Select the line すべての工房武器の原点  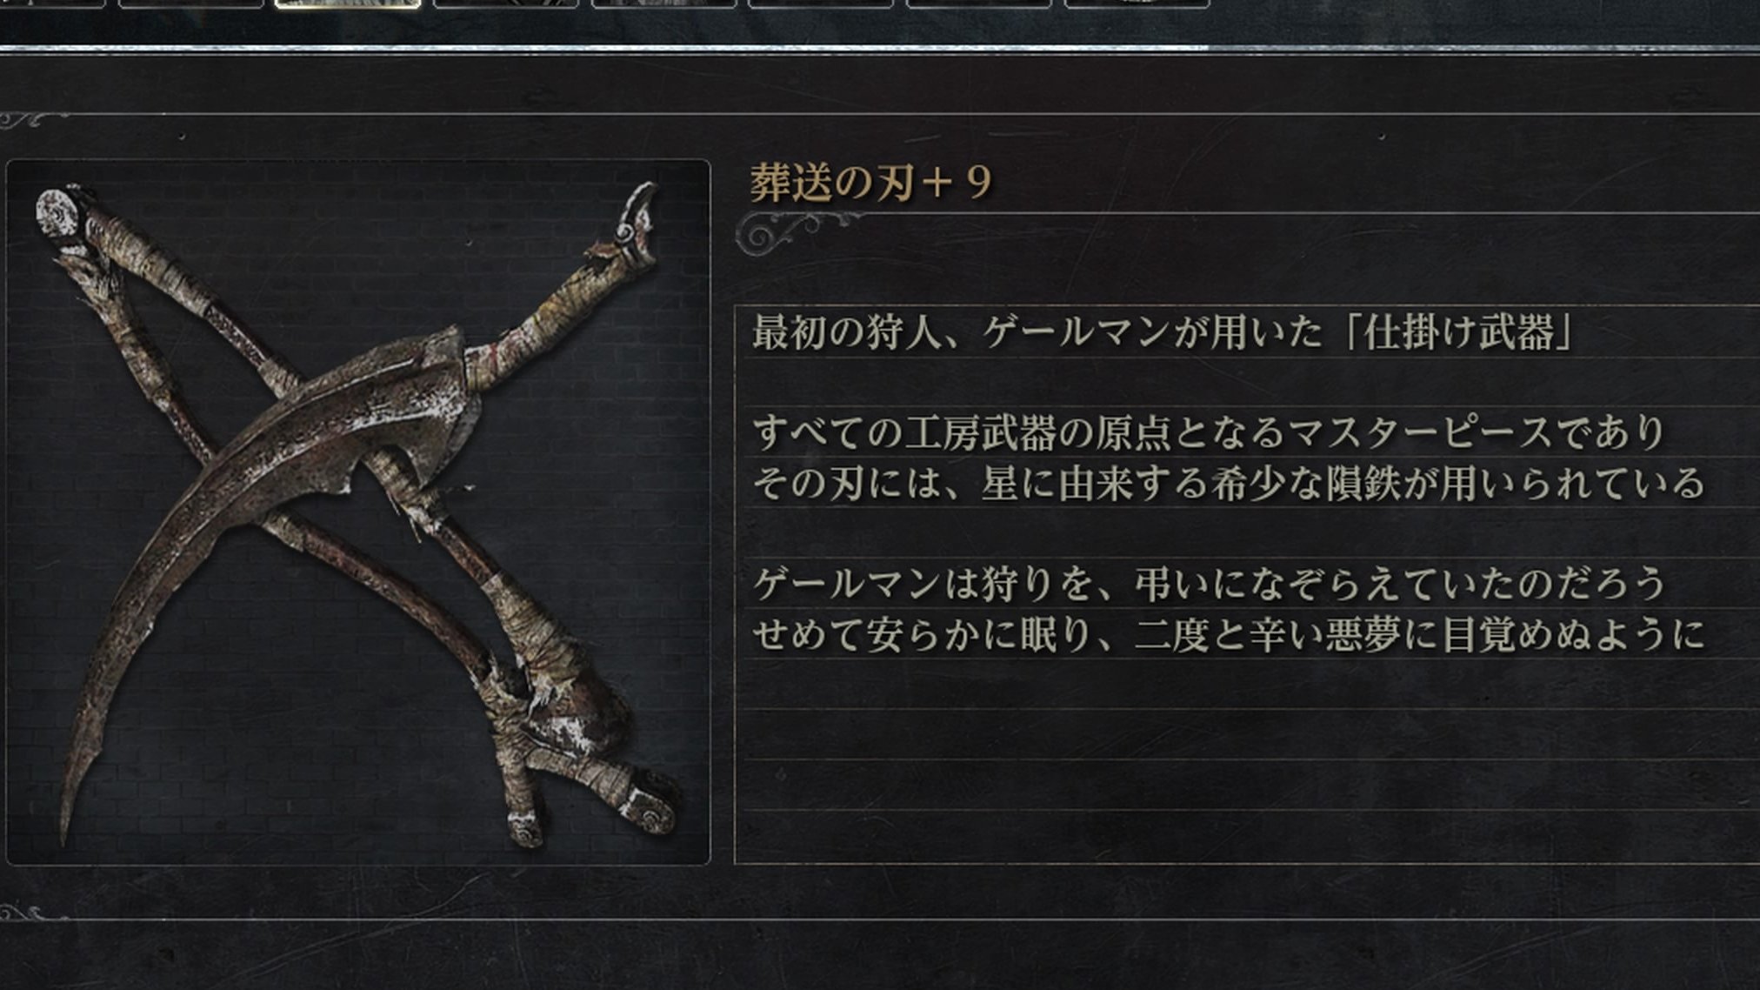pyautogui.click(x=1209, y=432)
